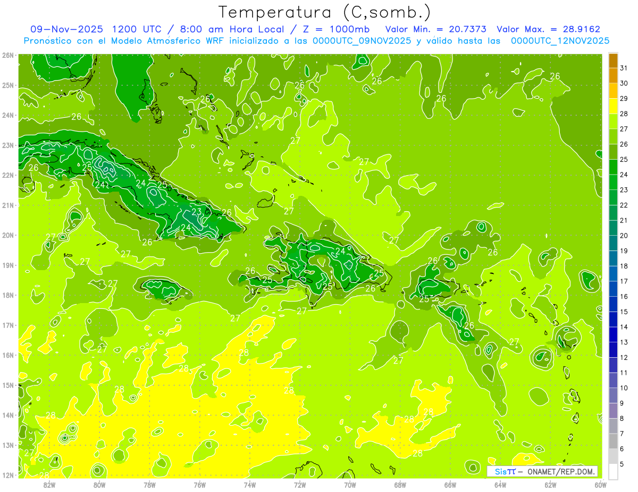Click the initialization time "0000UTC_09NOV2025"

362,41
